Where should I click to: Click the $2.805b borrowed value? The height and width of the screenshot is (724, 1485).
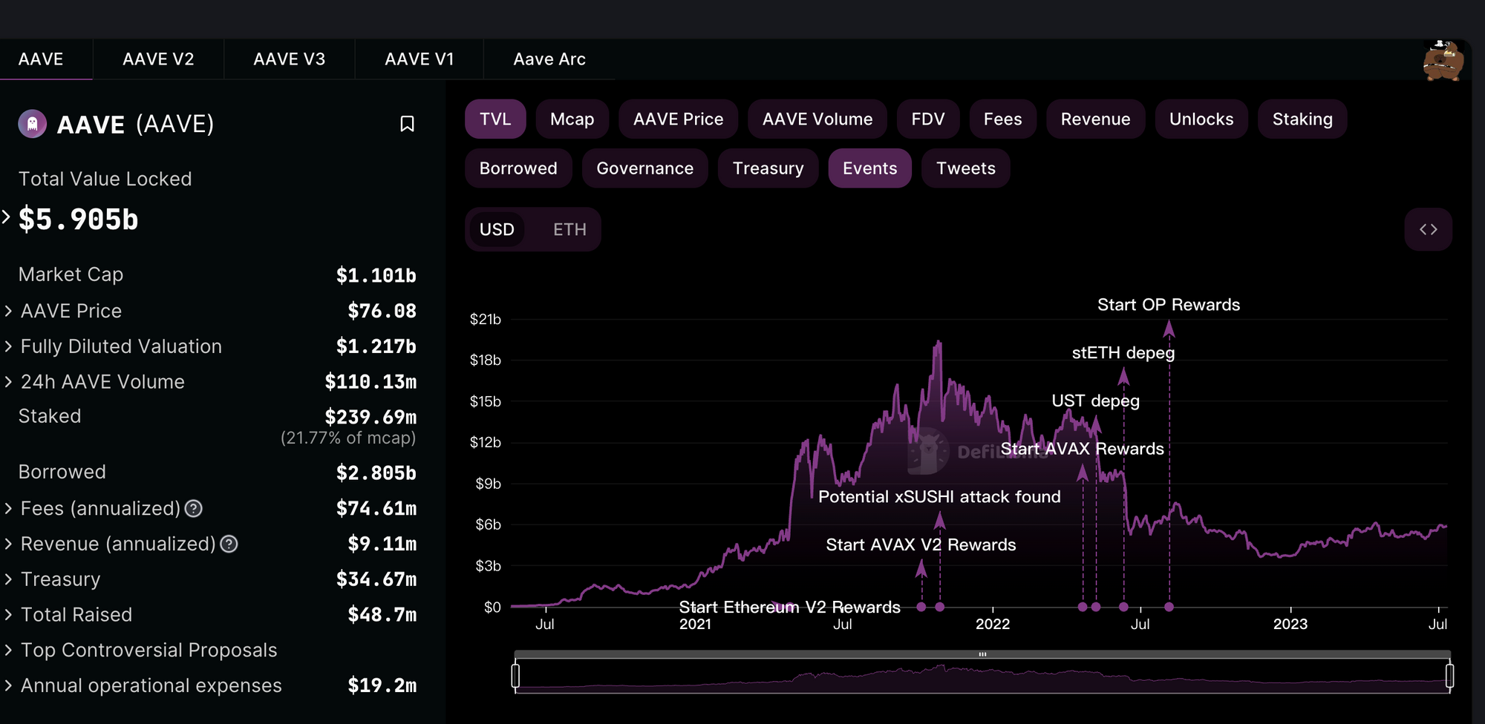[x=376, y=473]
